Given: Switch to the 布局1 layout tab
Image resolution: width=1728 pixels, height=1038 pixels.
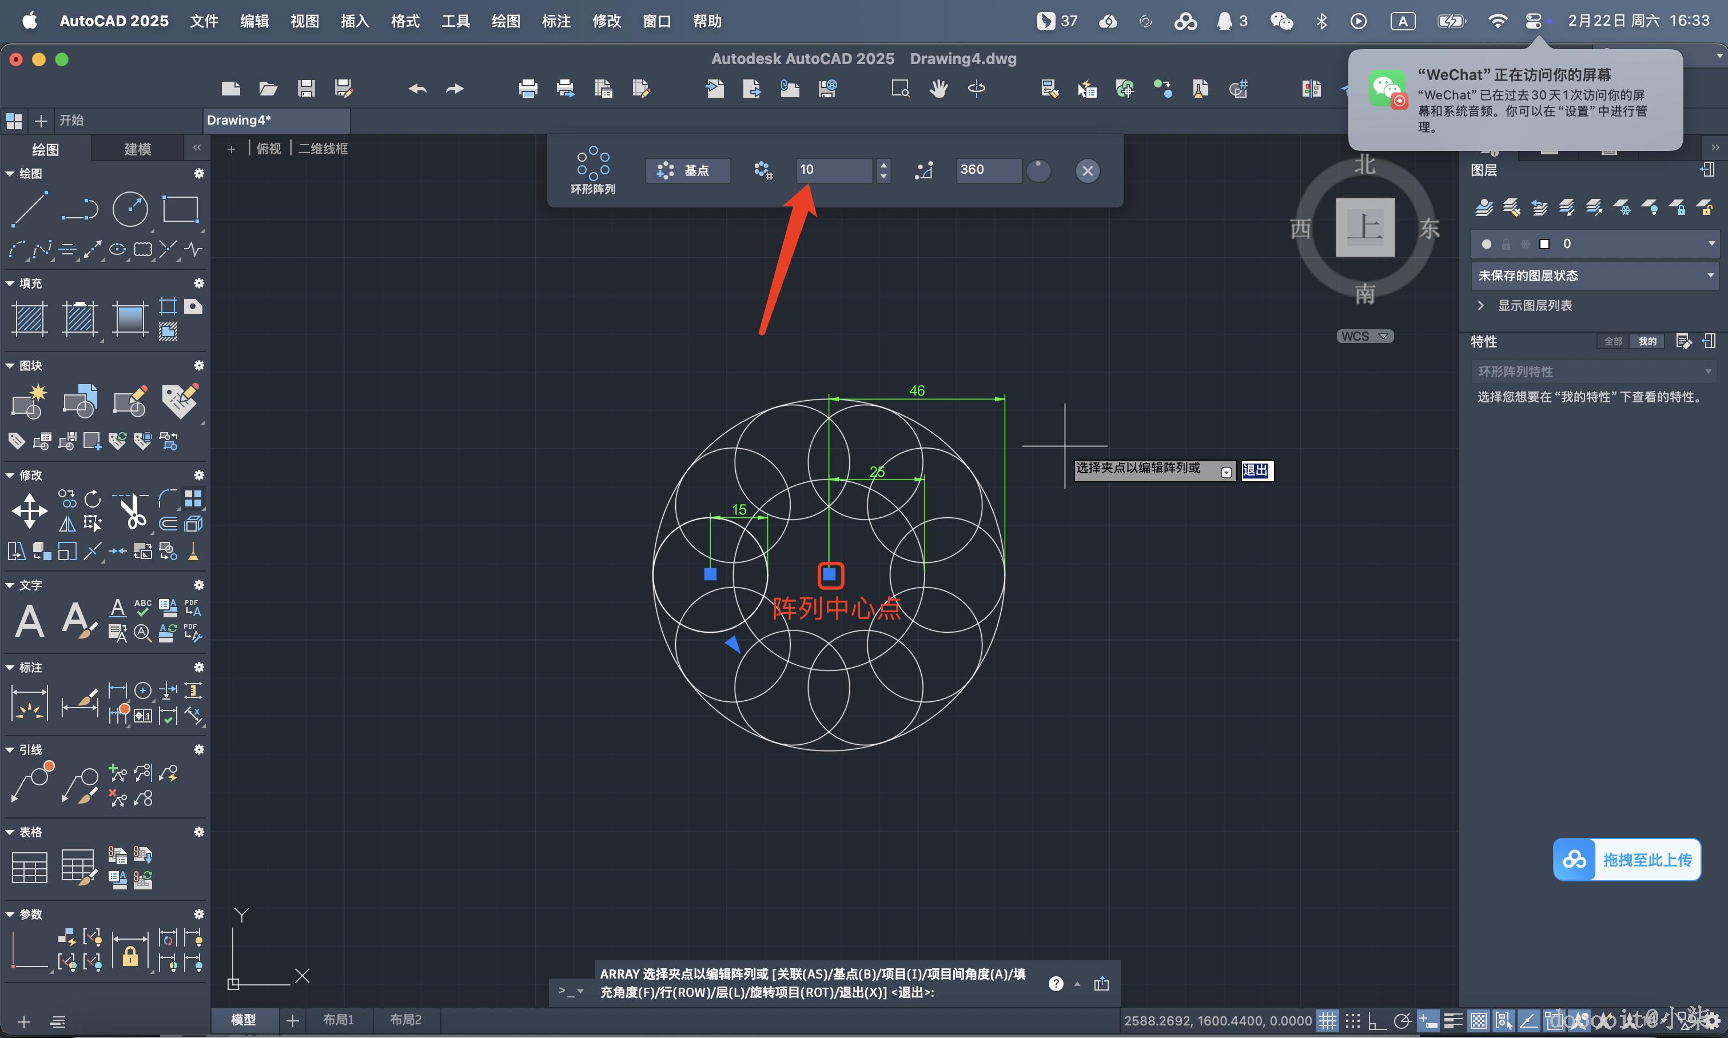Looking at the screenshot, I should (338, 1020).
